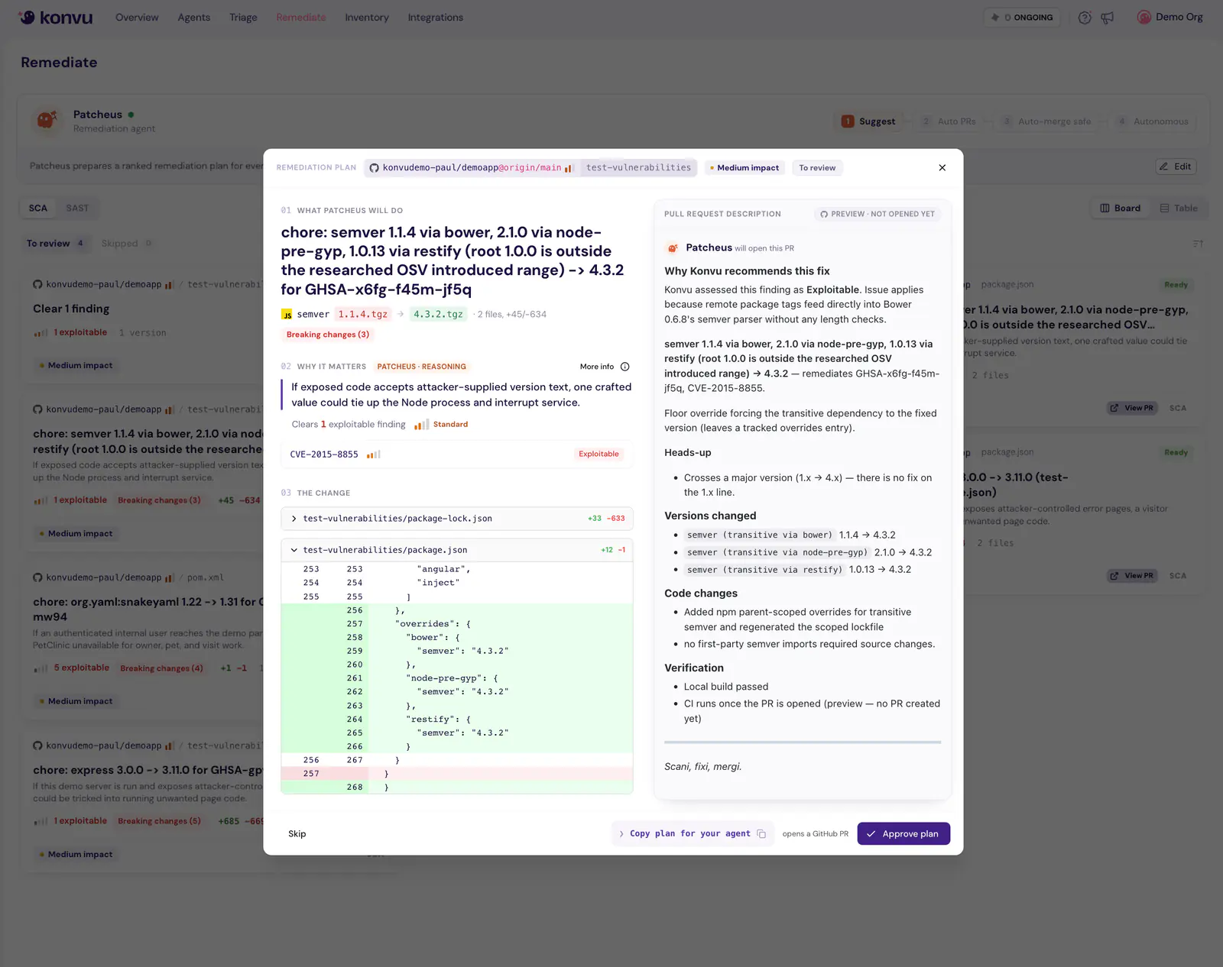Close the remediation plan dialog
Viewport: 1223px width, 967px height.
[x=942, y=167]
